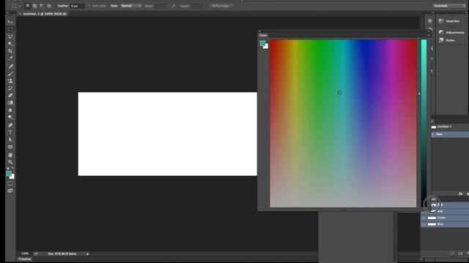The height and width of the screenshot is (263, 469).
Task: Select the Crop tool
Action: pos(10,51)
